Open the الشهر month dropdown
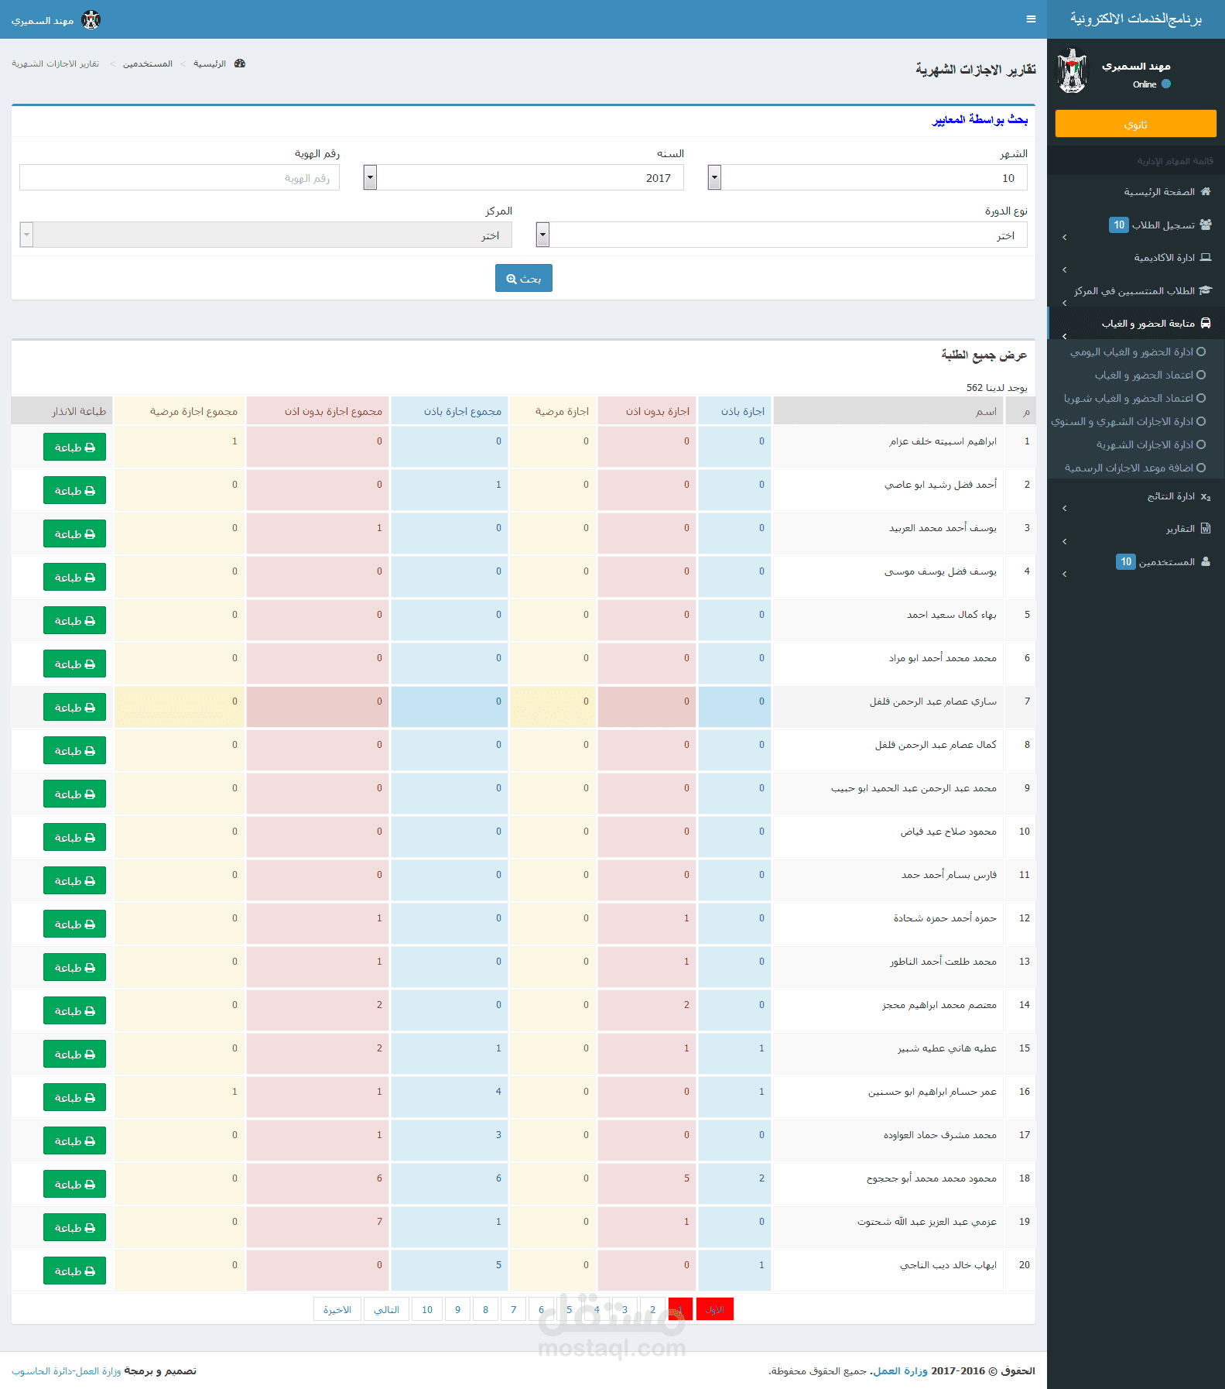 pyautogui.click(x=867, y=177)
